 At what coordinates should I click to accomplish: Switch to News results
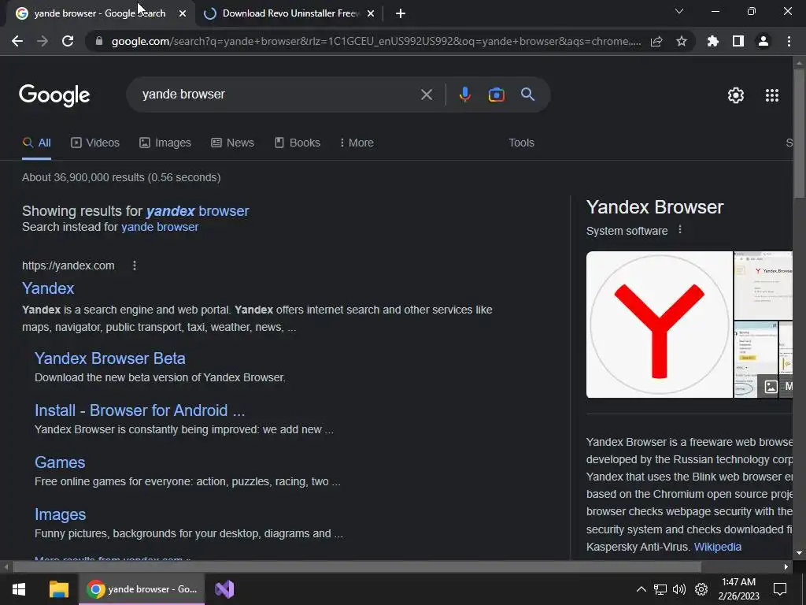pos(232,143)
